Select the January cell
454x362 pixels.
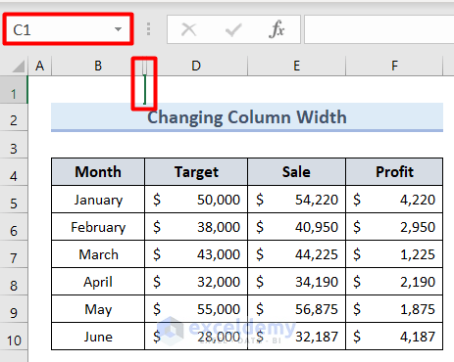98,200
